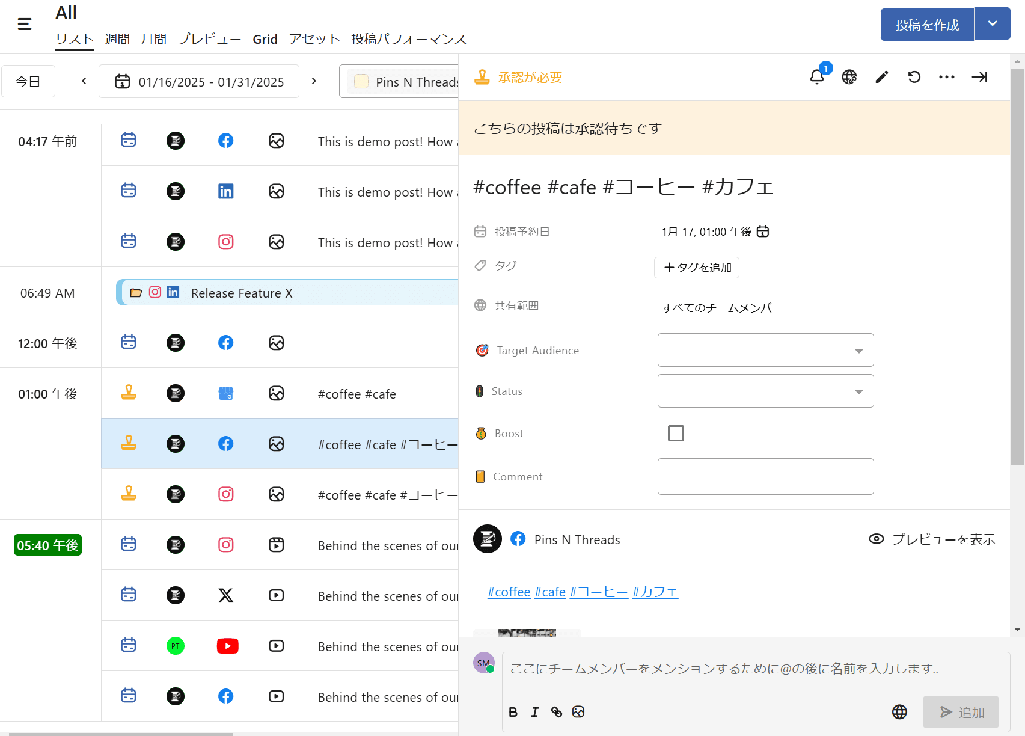Open 投稿パフォーマンス tab
The height and width of the screenshot is (736, 1025).
(x=409, y=40)
